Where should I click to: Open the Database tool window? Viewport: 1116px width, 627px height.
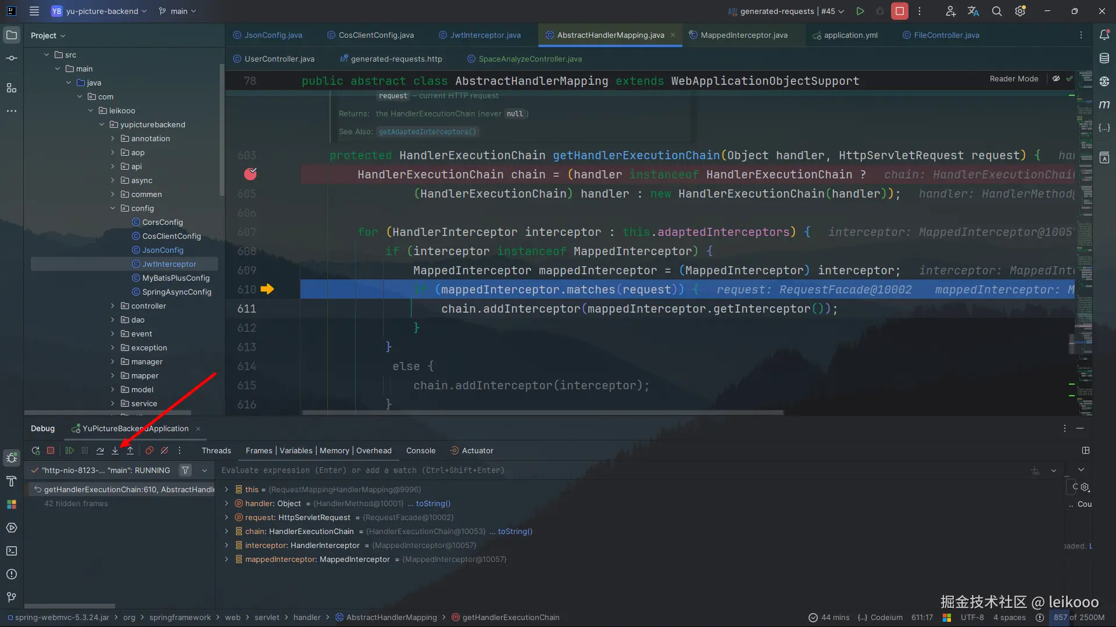1104,58
